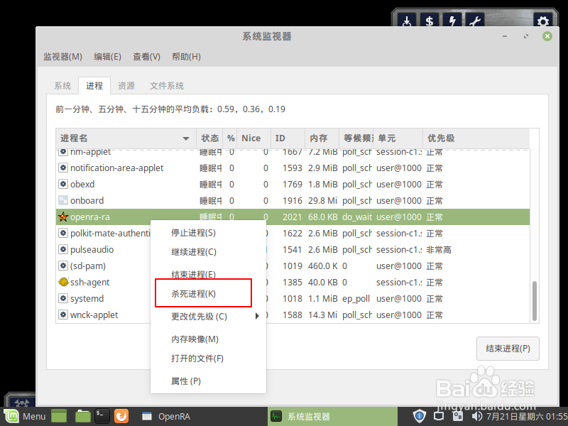The height and width of the screenshot is (426, 568).
Task: Sort by 进程名 column header
Action: [126, 138]
